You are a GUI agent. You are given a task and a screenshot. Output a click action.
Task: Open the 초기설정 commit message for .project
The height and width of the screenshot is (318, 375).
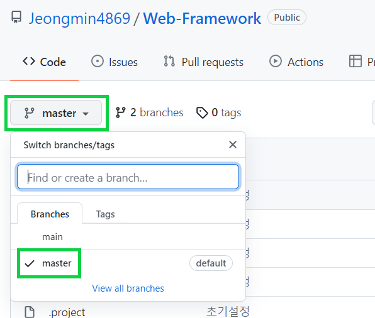pyautogui.click(x=228, y=311)
